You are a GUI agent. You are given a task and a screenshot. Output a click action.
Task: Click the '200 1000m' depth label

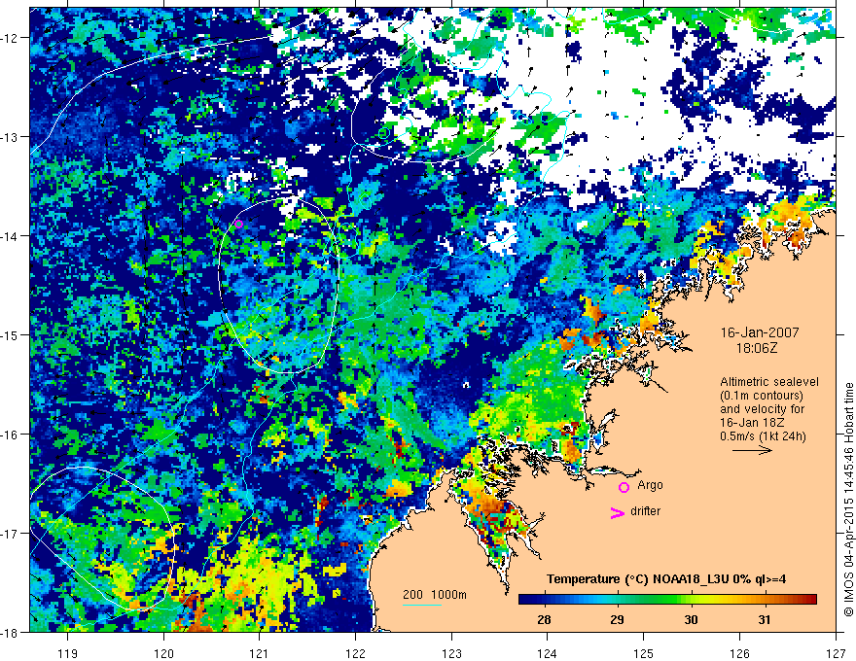(435, 595)
